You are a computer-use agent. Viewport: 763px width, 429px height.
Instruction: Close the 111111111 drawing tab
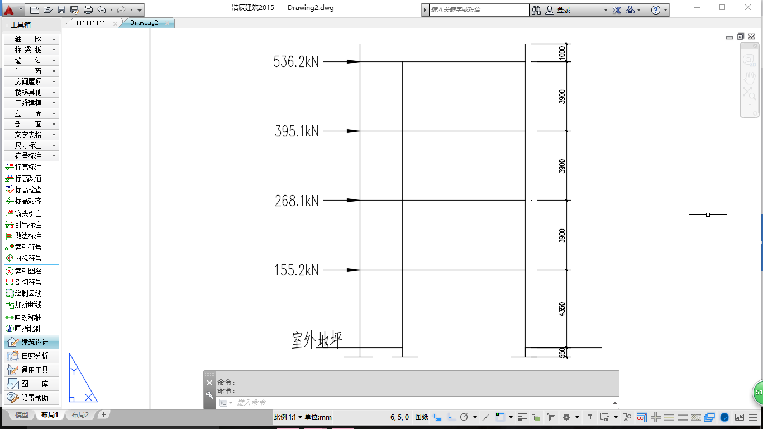pos(115,23)
